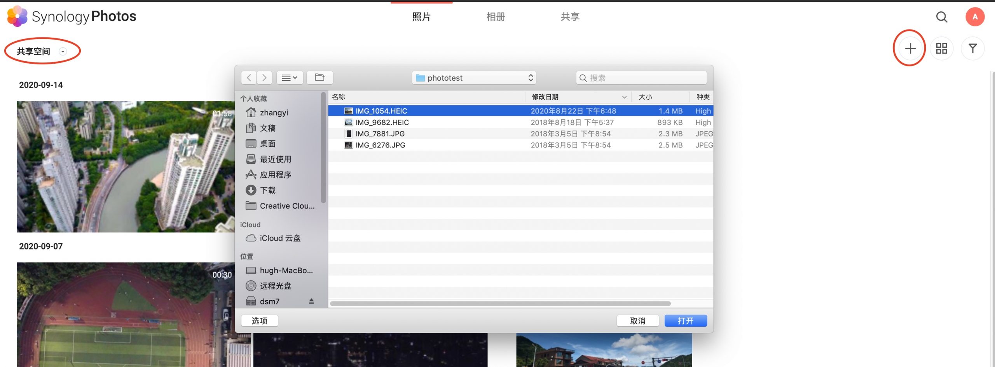Screen dimensions: 995x367
Task: Click 打开 to open selected file
Action: coord(686,320)
